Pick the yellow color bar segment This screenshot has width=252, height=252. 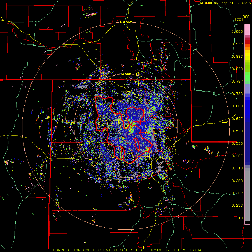pyautogui.click(x=247, y=55)
